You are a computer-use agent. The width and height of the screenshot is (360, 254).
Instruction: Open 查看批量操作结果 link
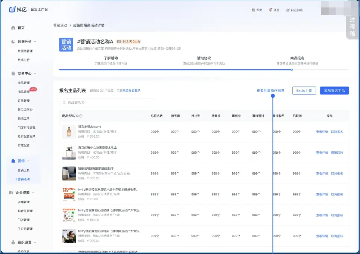coord(270,91)
